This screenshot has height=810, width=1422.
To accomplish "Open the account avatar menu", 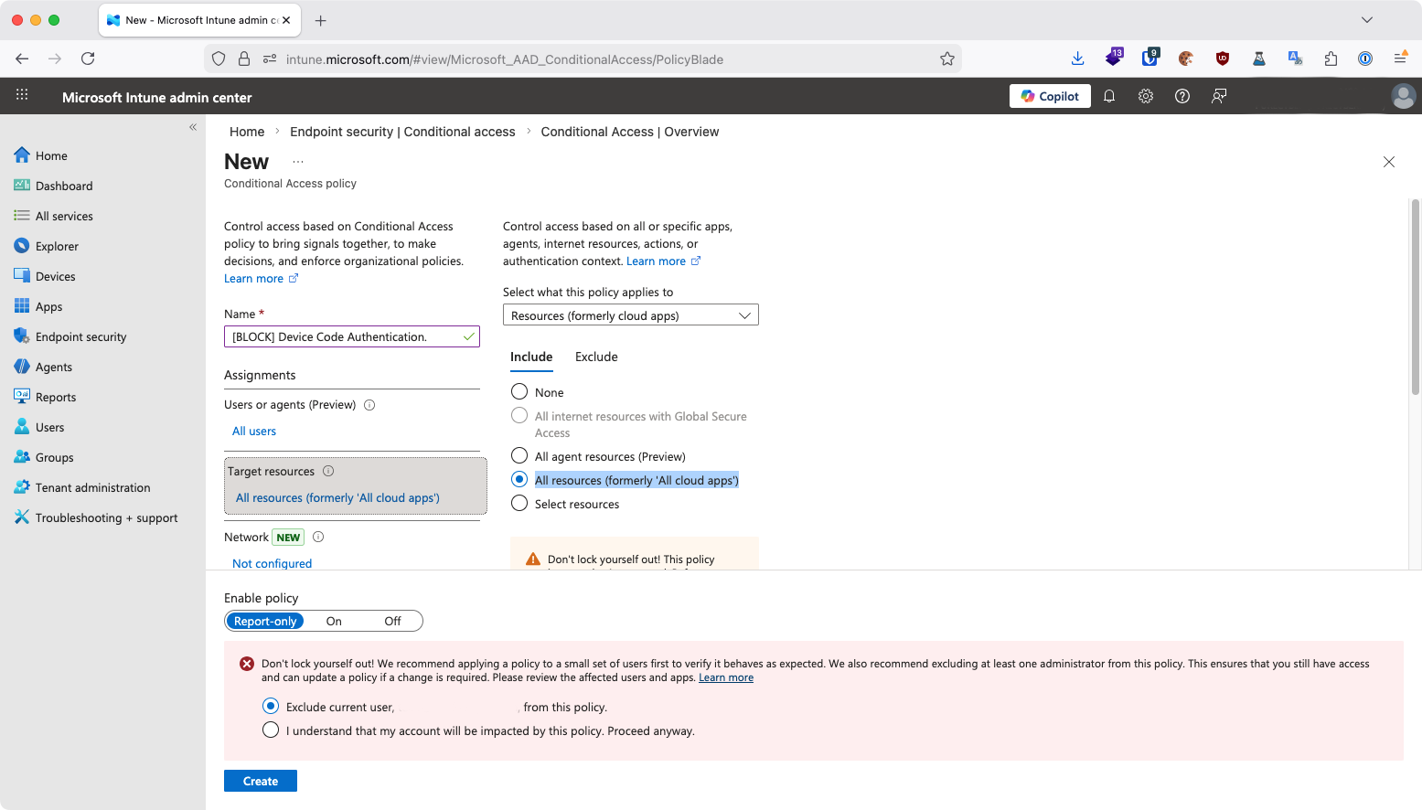I will 1403,96.
